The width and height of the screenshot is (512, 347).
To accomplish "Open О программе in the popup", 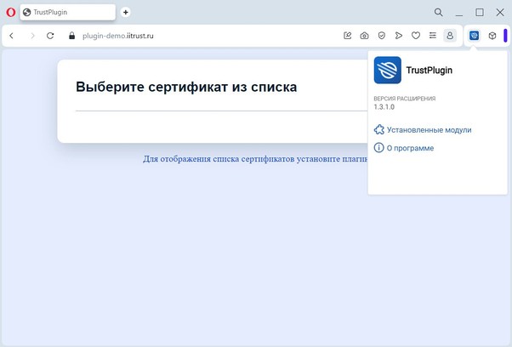I will (410, 148).
